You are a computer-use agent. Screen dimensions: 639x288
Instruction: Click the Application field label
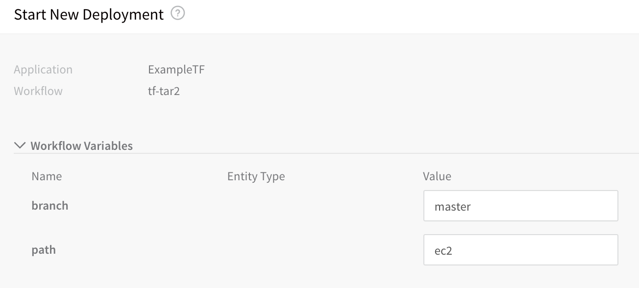point(43,70)
